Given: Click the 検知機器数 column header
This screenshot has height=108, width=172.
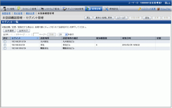Looking at the screenshot, I should coord(108,38).
